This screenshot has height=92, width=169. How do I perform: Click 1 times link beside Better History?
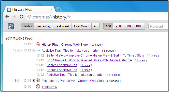pyautogui.click(x=153, y=56)
